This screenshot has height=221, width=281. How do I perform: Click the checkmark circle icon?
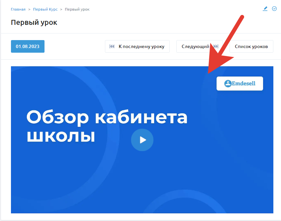point(274,9)
